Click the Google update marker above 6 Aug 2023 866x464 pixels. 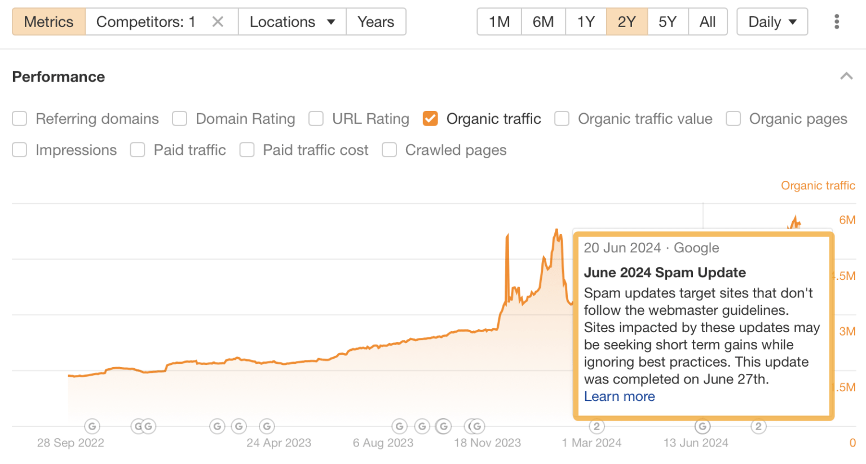(x=399, y=426)
